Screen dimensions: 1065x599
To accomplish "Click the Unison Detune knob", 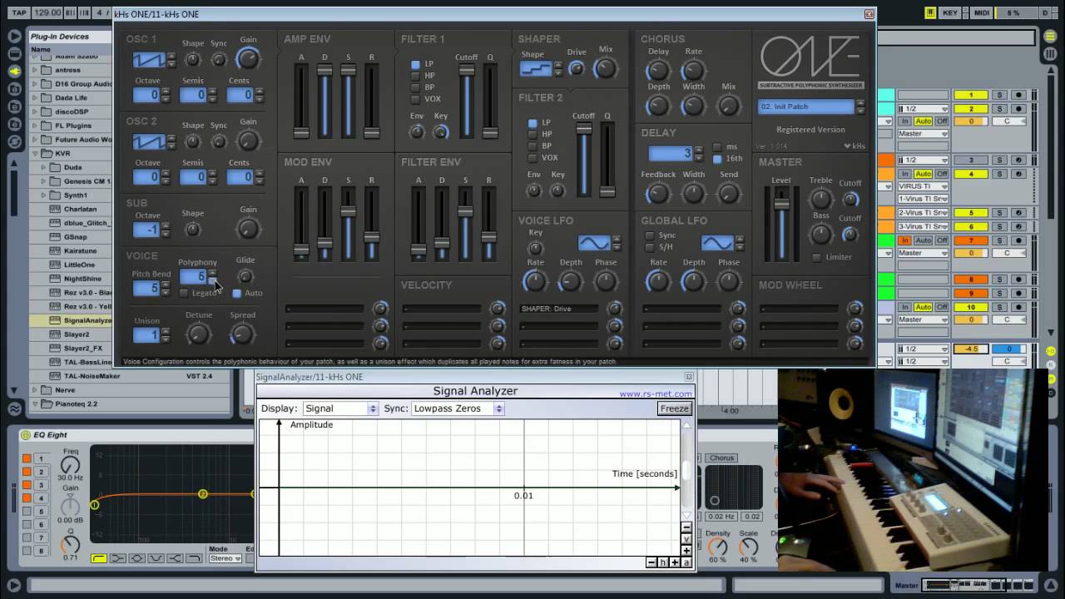I will pos(198,334).
